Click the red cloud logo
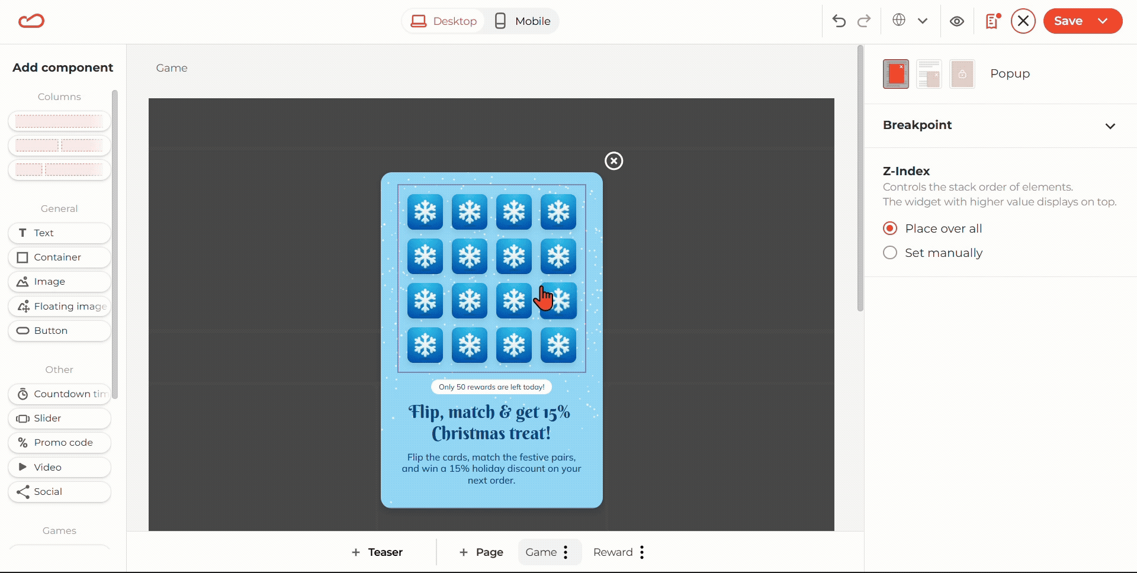The image size is (1137, 573). click(31, 21)
